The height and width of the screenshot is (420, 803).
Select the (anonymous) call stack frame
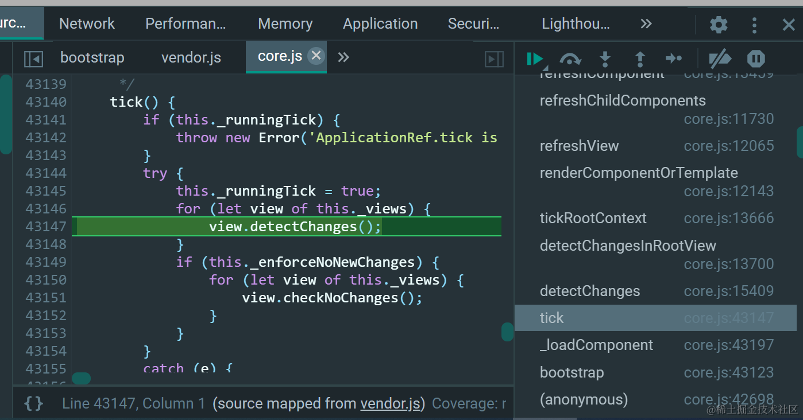[x=655, y=399]
